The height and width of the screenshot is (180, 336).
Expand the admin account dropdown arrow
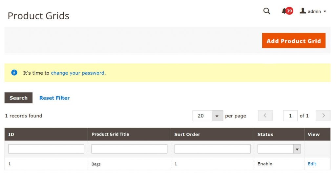pos(325,11)
